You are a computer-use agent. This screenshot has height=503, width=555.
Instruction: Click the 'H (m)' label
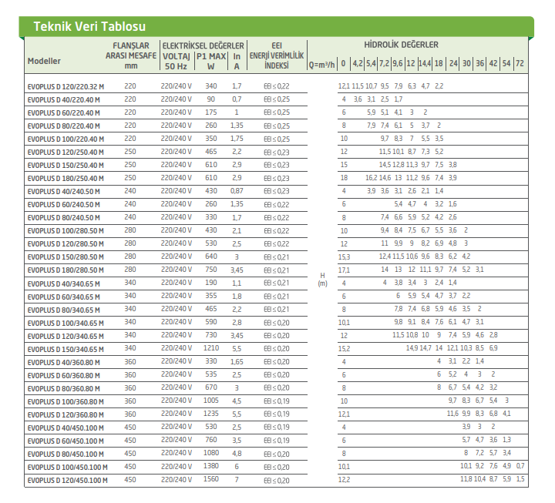[x=322, y=280]
